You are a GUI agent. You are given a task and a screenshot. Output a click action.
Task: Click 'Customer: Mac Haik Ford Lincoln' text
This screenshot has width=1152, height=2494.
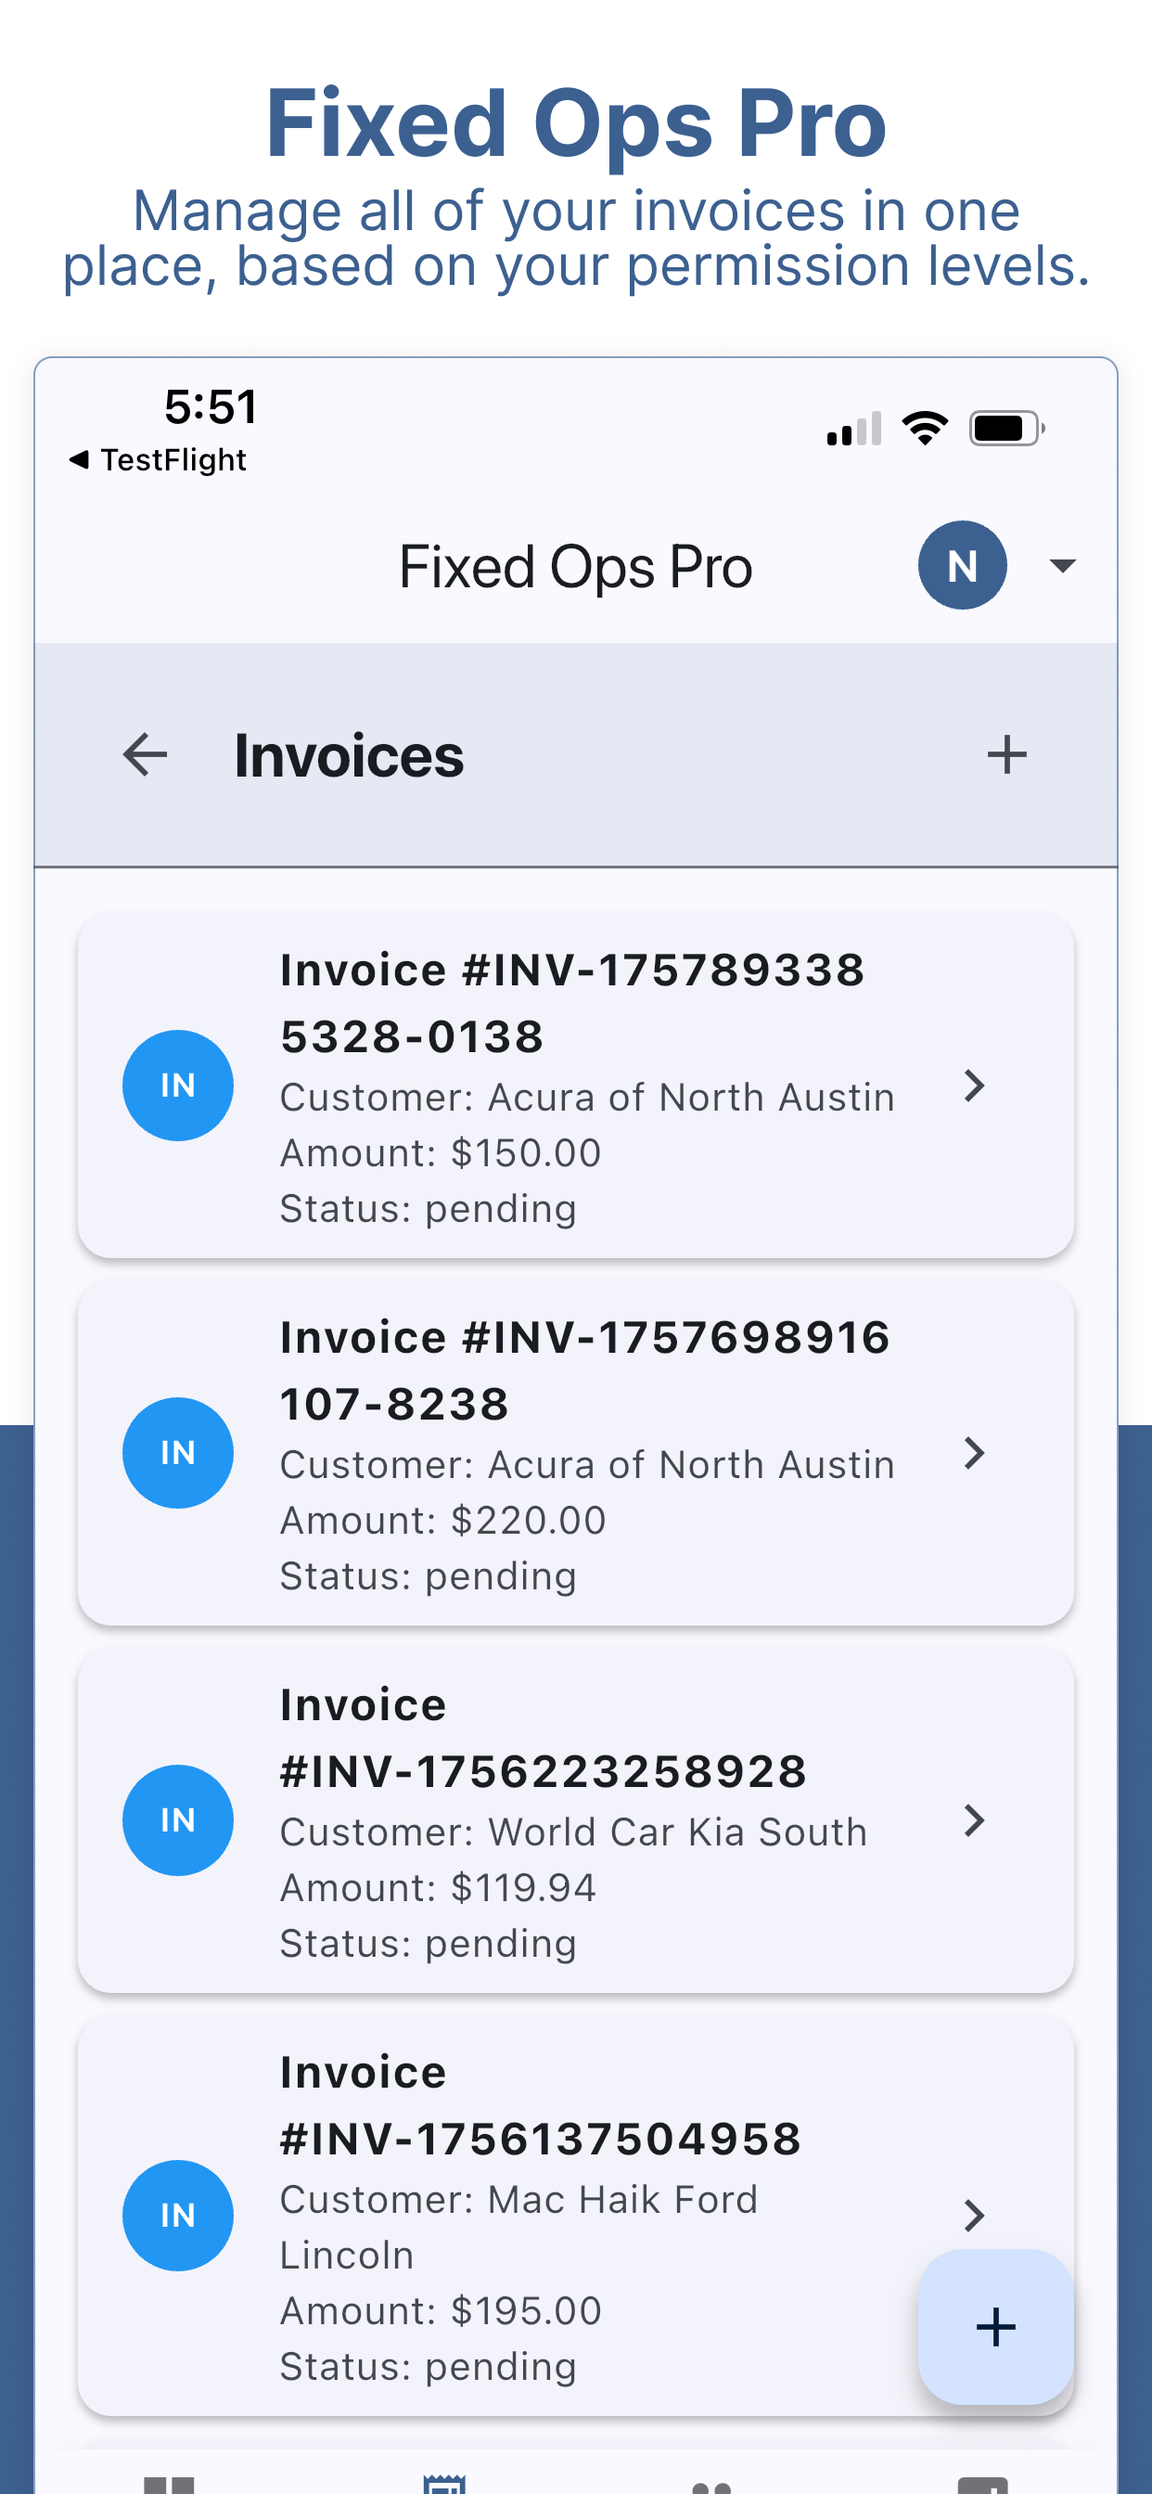pyautogui.click(x=518, y=2228)
